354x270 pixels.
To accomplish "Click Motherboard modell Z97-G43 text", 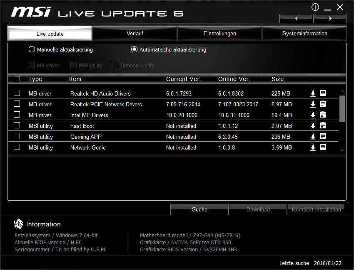I will (190, 236).
